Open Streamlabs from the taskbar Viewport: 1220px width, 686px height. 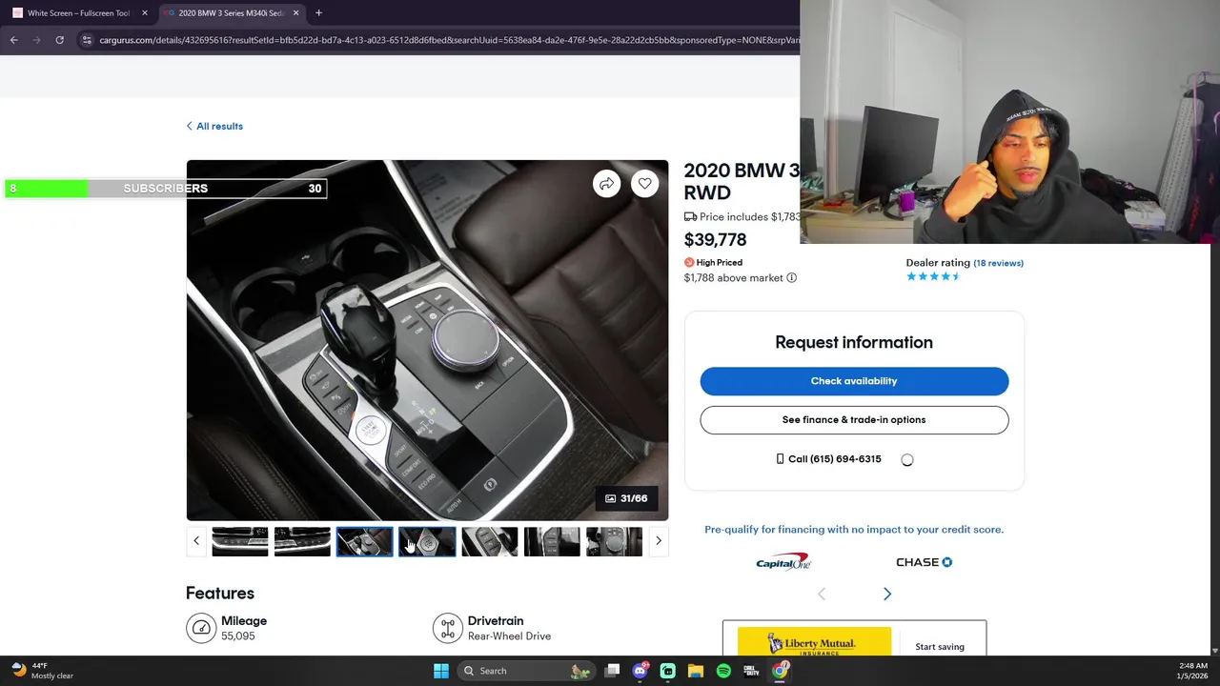click(x=668, y=671)
